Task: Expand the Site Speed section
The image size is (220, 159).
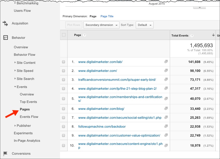Action: point(15,70)
